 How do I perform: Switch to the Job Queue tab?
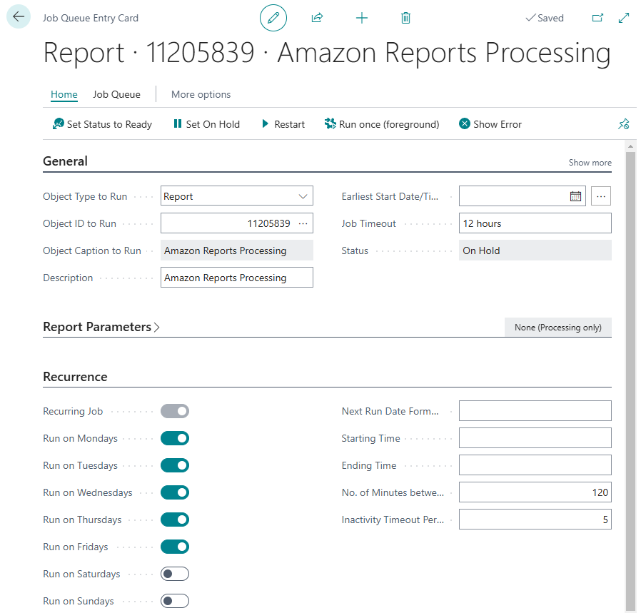(x=116, y=94)
